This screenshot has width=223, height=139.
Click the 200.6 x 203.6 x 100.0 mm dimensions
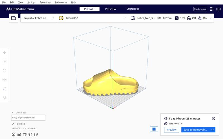(24, 128)
